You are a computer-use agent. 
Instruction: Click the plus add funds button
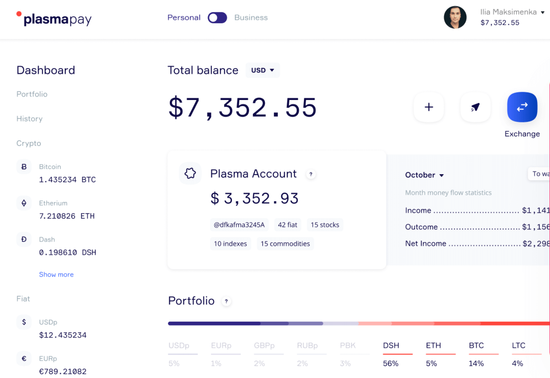[x=429, y=107]
